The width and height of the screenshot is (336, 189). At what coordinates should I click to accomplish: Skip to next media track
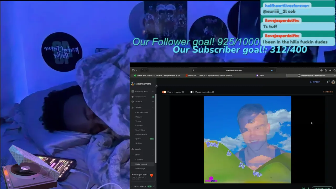point(308,188)
